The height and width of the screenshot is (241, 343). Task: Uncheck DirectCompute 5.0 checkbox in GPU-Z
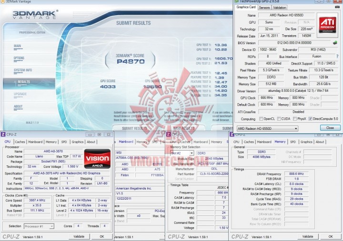click(x=310, y=119)
